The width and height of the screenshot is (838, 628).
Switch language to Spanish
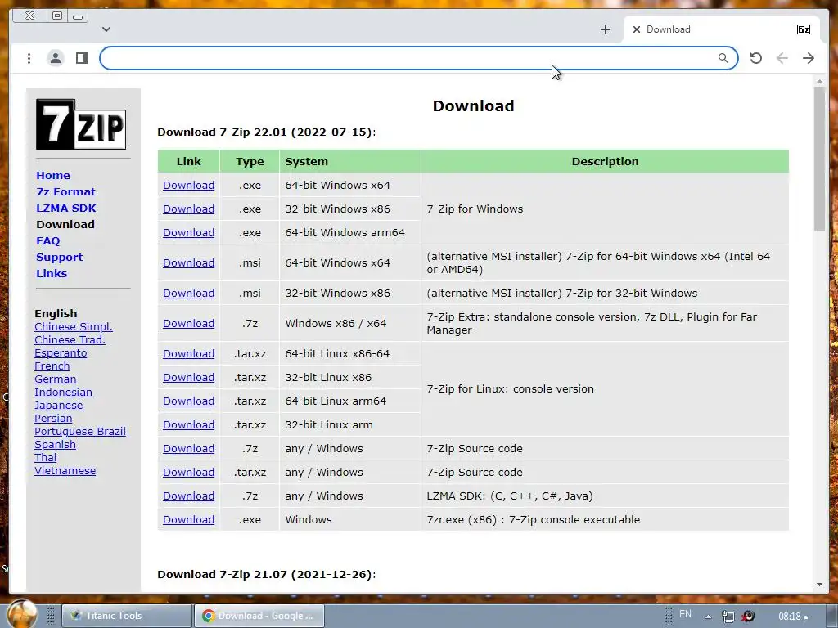coord(55,444)
